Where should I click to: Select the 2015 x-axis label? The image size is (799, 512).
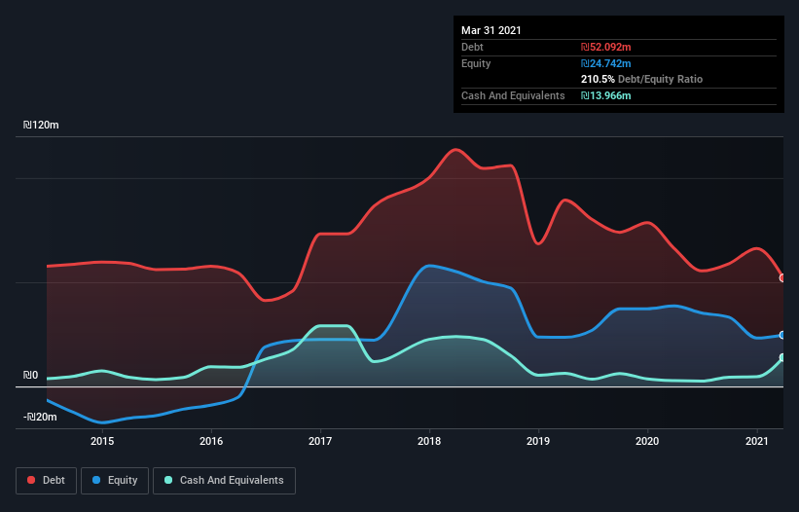pyautogui.click(x=102, y=441)
